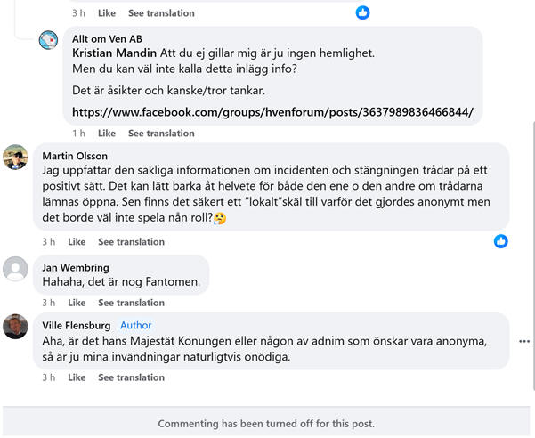535x438 pixels.
Task: See translation of Ville Flensburg's comment
Action: click(x=132, y=377)
